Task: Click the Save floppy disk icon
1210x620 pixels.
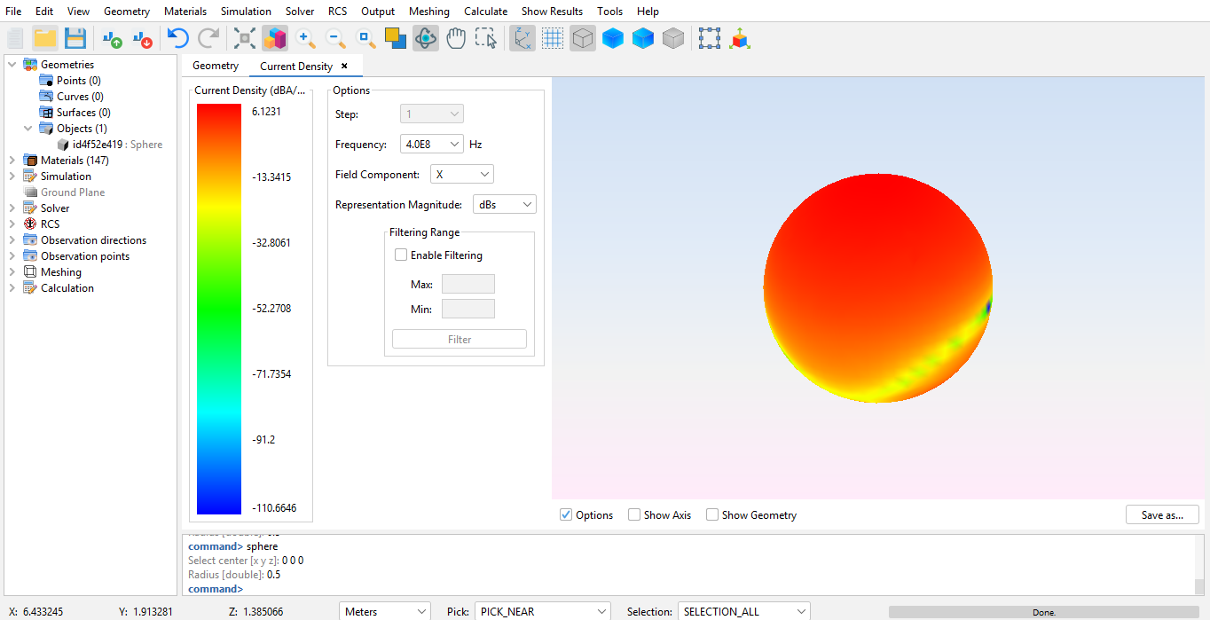Action: 75,38
